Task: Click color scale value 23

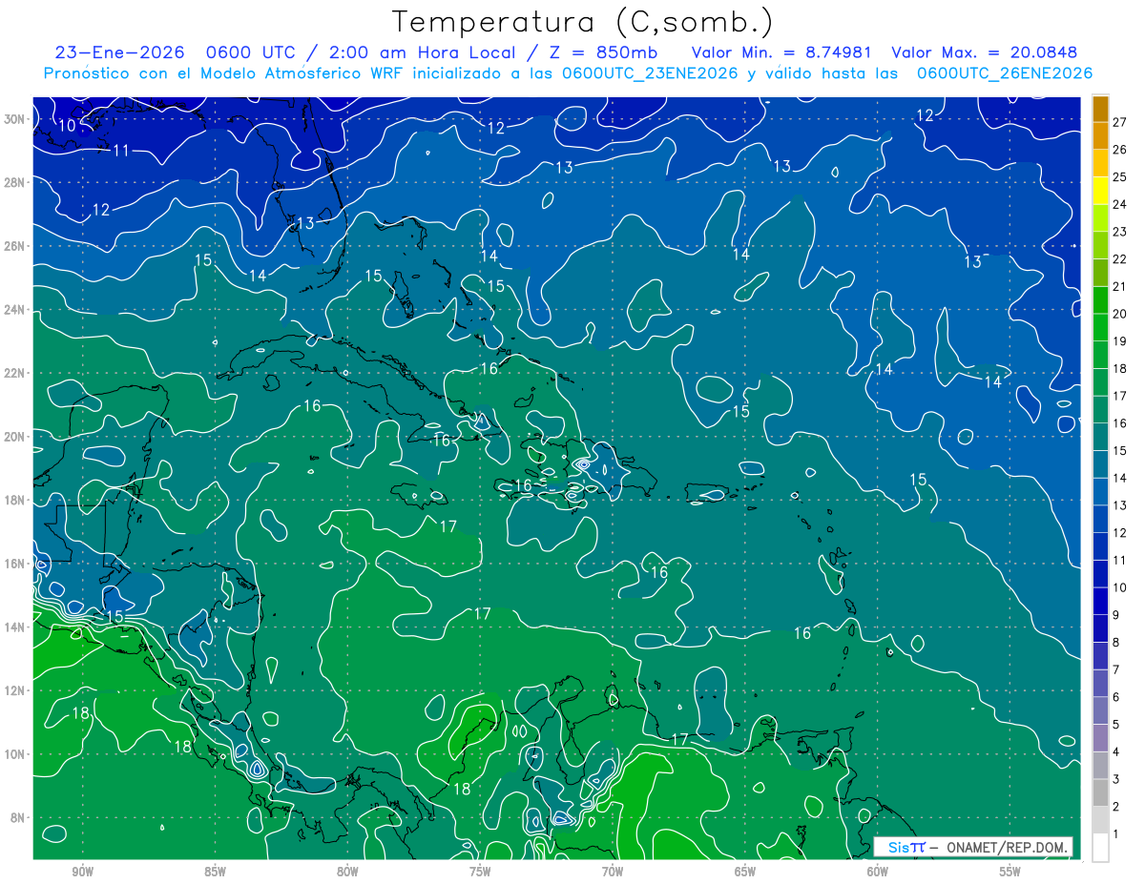Action: coord(1120,232)
